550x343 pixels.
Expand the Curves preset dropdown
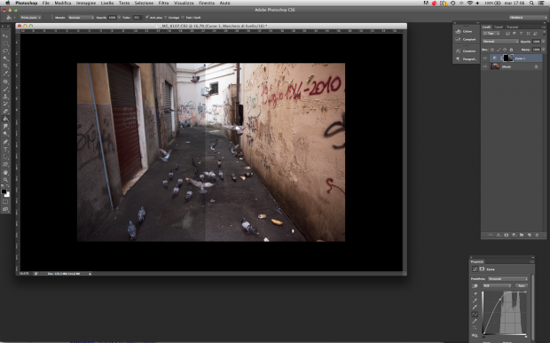click(x=507, y=278)
